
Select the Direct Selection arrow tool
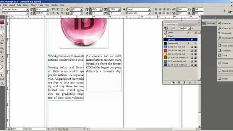tap(2, 27)
